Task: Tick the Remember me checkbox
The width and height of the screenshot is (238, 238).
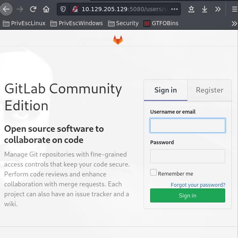Action: pos(153,172)
